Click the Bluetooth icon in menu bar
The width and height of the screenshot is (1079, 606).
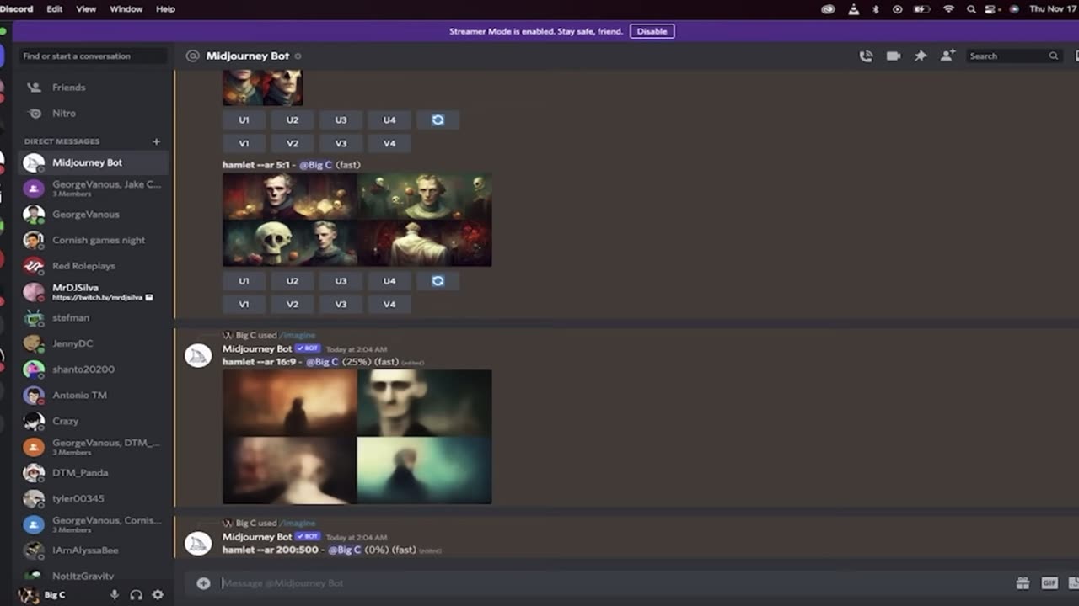tap(875, 8)
